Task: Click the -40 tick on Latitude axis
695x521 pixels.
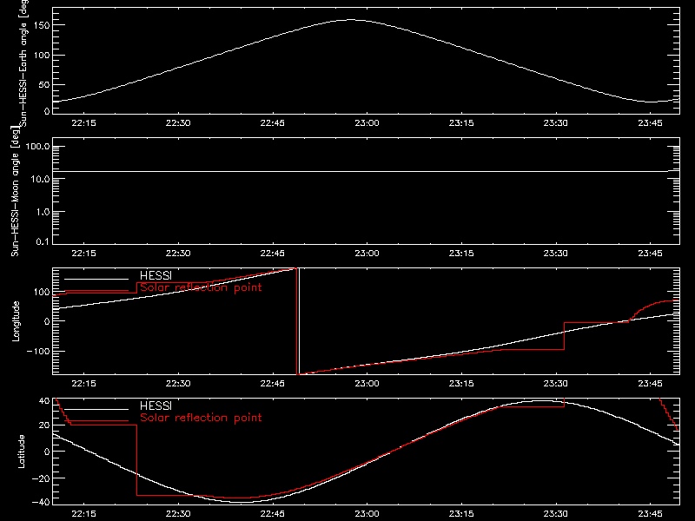Action: [x=41, y=503]
